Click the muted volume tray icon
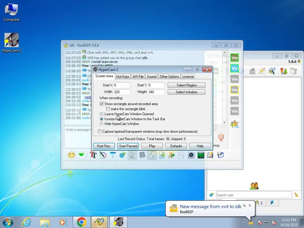The width and height of the screenshot is (304, 228). tap(274, 223)
